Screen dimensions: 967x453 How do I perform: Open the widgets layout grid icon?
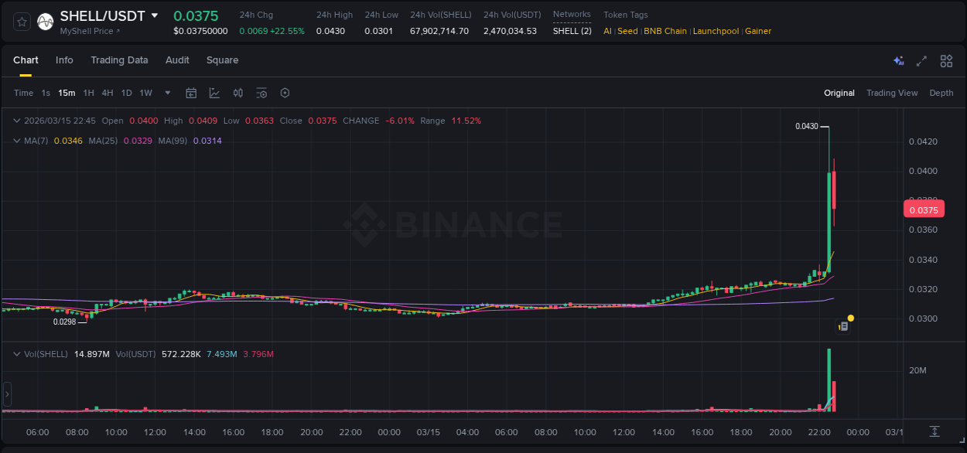pyautogui.click(x=946, y=60)
